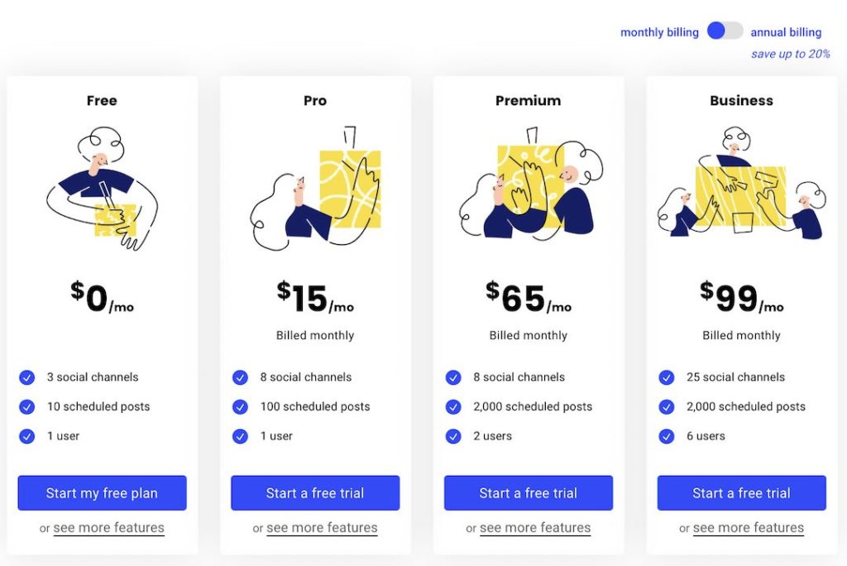The image size is (847, 566).
Task: Click checkmark icon beside 6 users
Action: (x=667, y=436)
